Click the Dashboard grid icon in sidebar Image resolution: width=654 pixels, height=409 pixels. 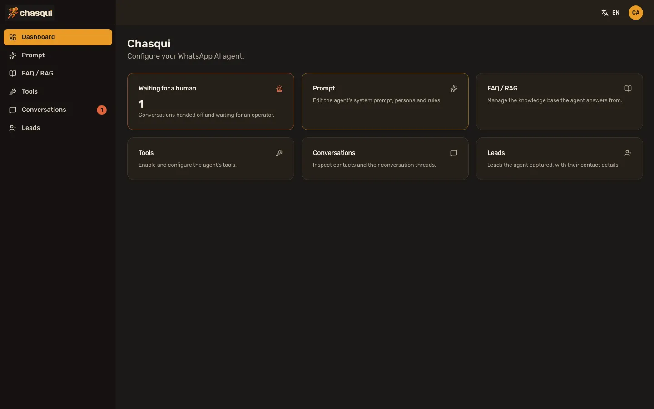pos(13,37)
